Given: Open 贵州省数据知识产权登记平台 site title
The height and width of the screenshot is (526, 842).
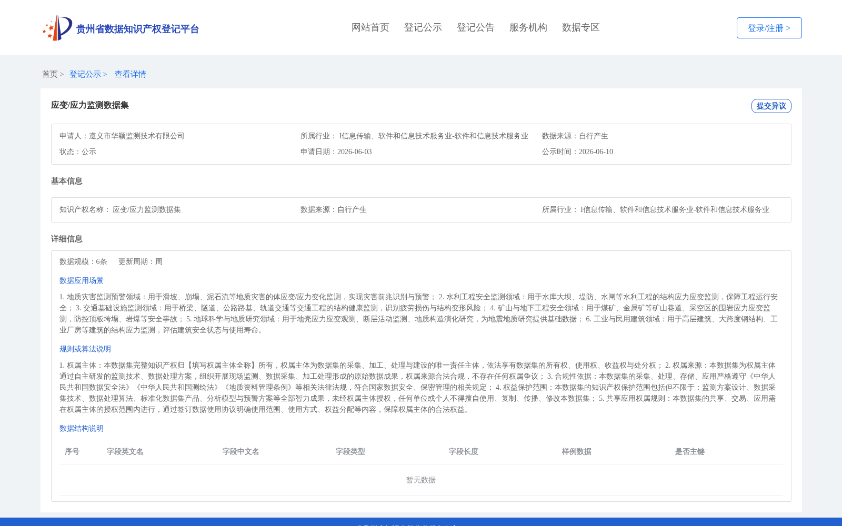Looking at the screenshot, I should (x=137, y=29).
